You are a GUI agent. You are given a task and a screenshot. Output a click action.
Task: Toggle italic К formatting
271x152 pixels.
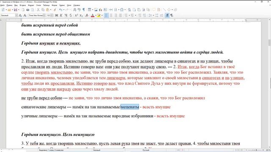(61, 16)
